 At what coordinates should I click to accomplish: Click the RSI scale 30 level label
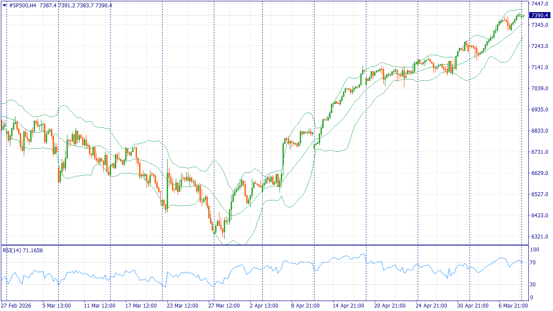[533, 284]
